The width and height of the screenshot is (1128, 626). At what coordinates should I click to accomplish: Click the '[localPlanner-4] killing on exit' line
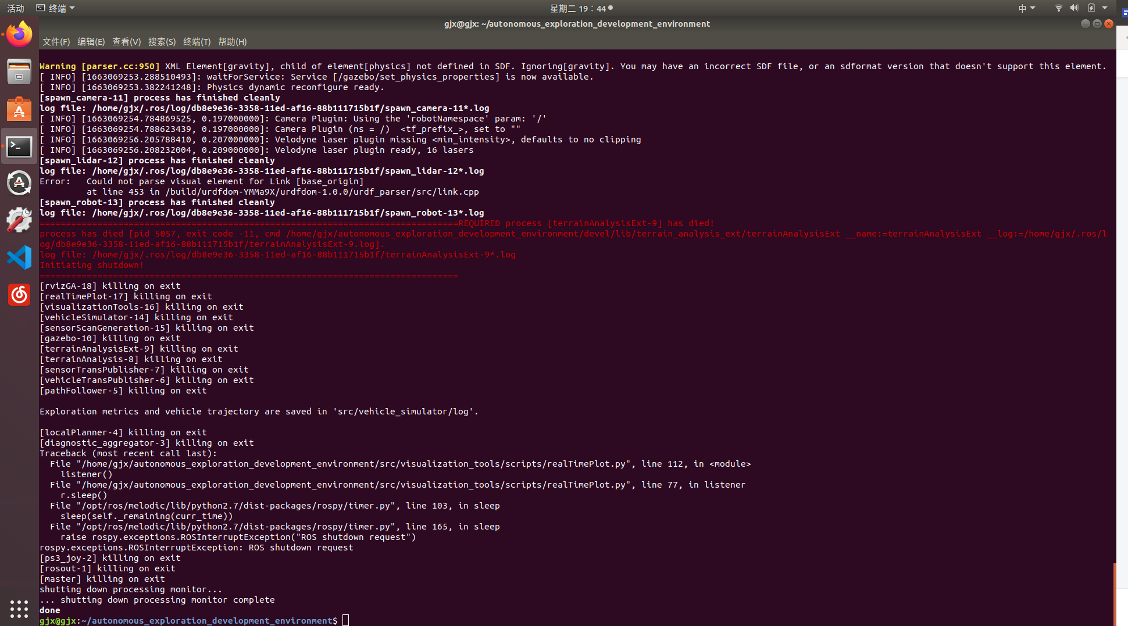click(x=123, y=432)
